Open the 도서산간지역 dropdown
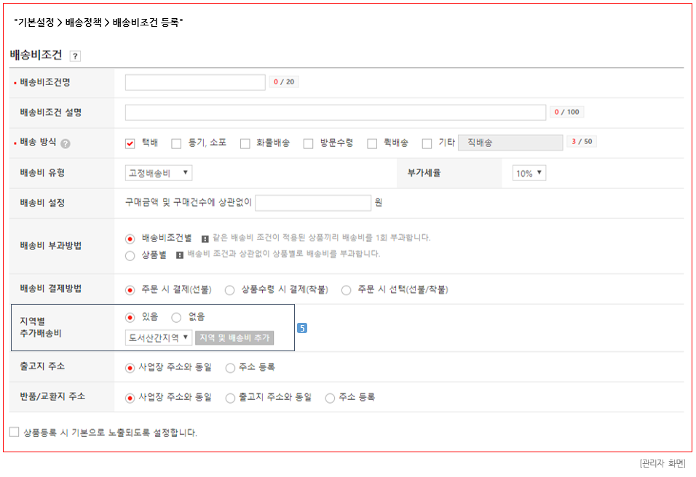 (x=159, y=338)
